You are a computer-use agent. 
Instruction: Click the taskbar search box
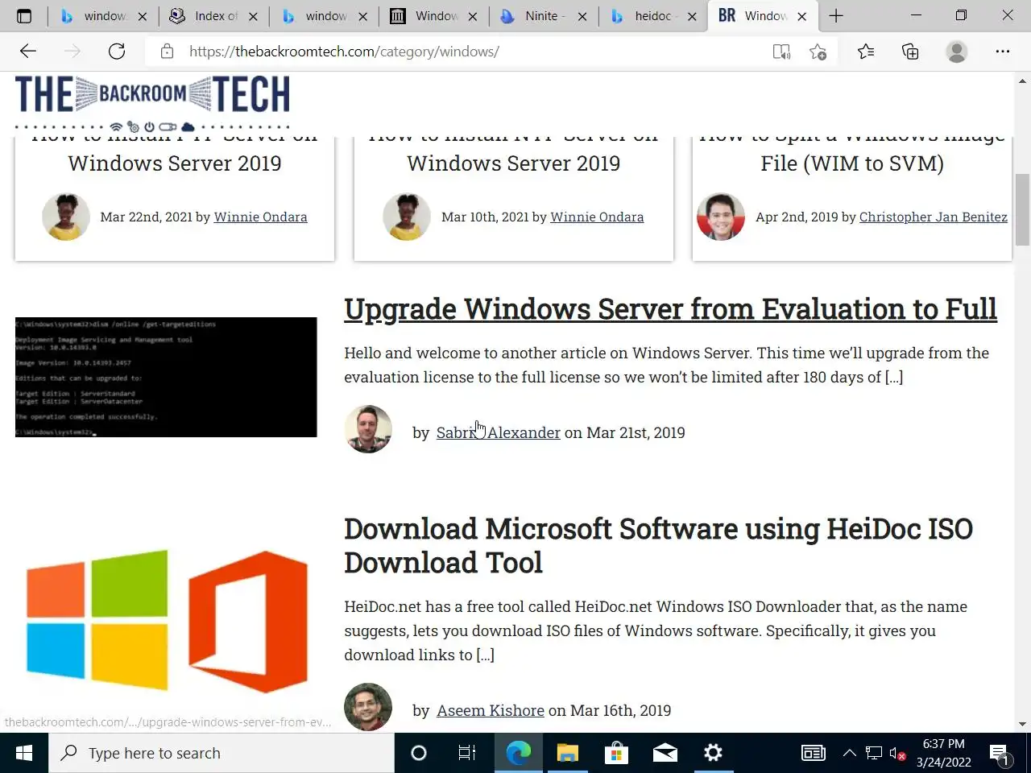click(222, 753)
